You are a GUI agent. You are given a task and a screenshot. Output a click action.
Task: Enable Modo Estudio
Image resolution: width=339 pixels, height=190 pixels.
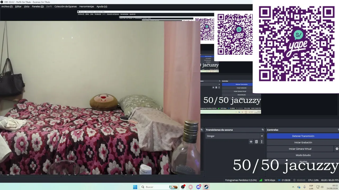(303, 155)
